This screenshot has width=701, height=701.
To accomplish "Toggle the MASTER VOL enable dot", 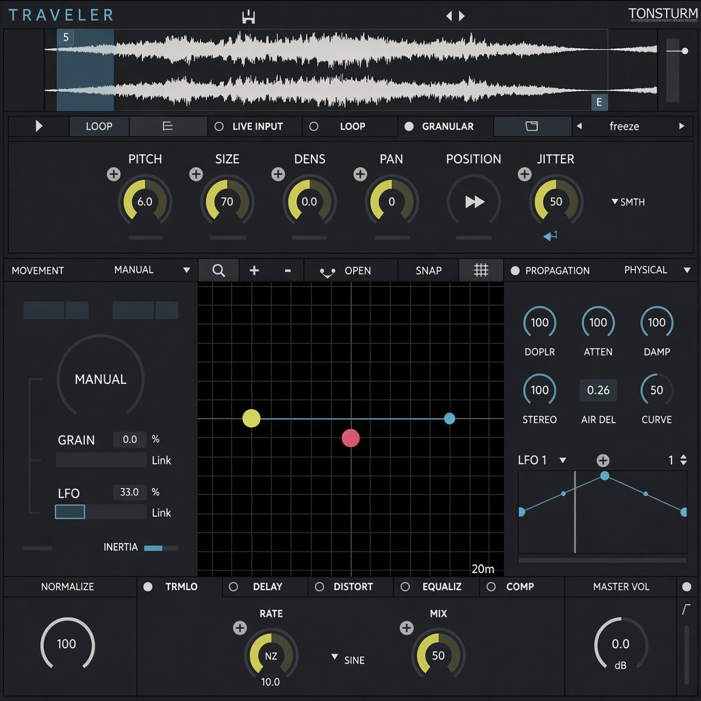I will 687,587.
